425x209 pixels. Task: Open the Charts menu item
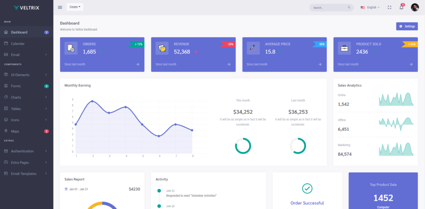27,97
